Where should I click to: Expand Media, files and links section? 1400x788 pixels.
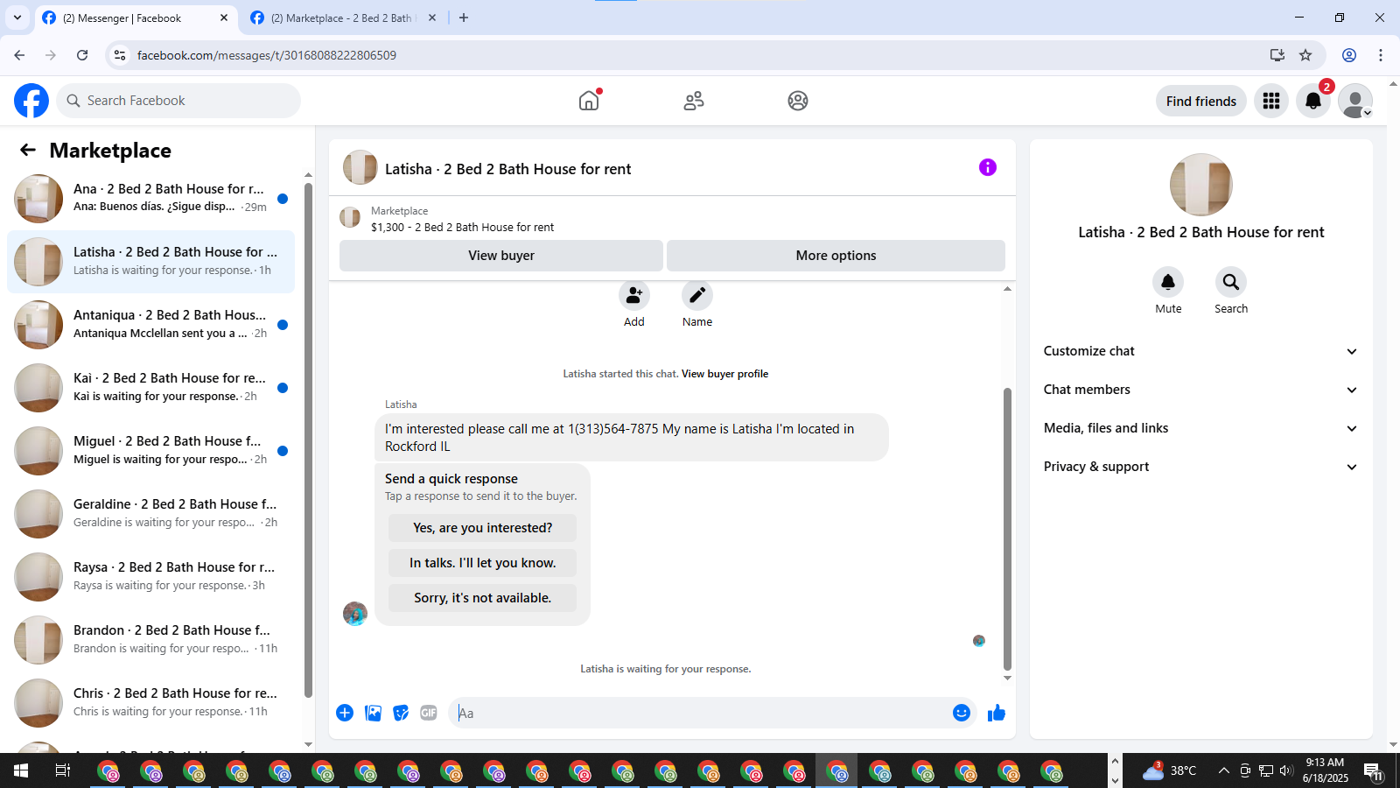pyautogui.click(x=1200, y=428)
